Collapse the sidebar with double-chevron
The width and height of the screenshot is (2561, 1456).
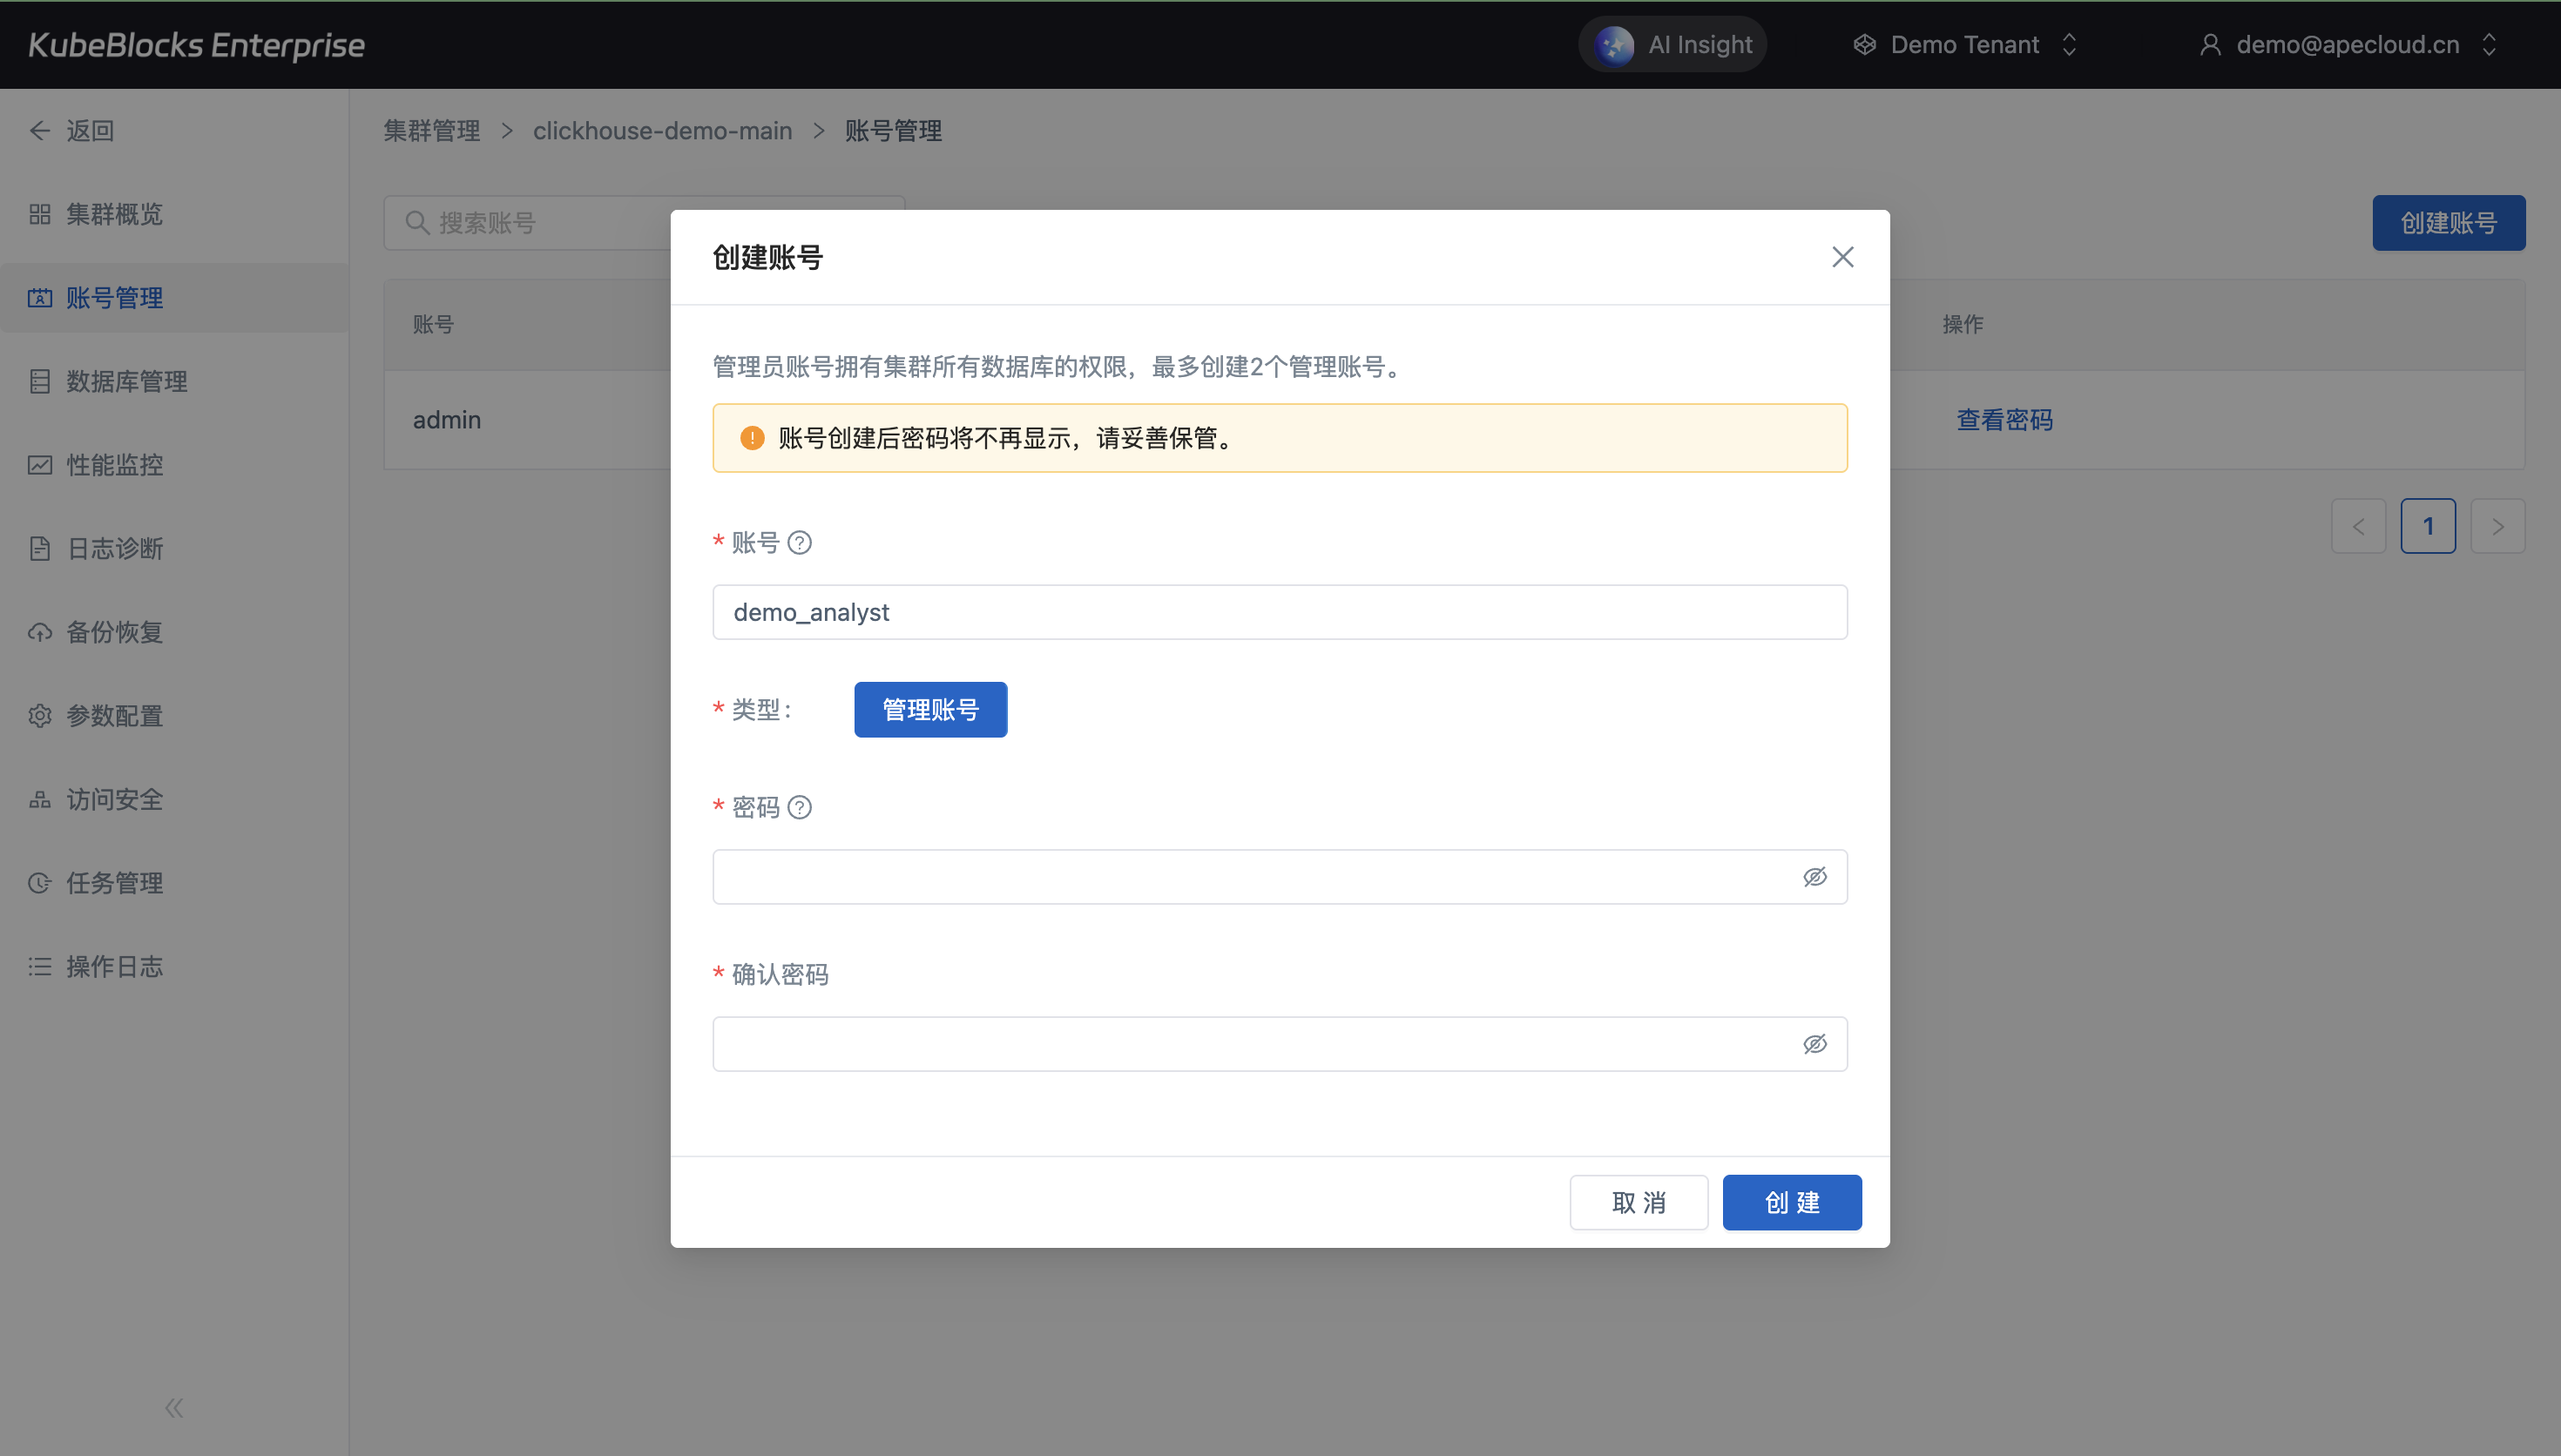click(x=174, y=1408)
